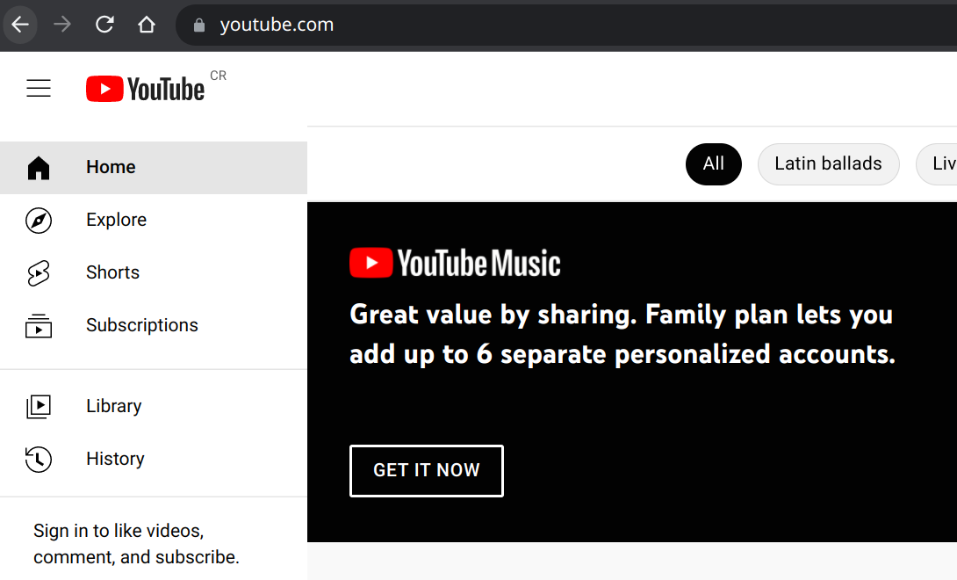The image size is (957, 580).
Task: Go back using the browser back arrow
Action: coord(21,25)
